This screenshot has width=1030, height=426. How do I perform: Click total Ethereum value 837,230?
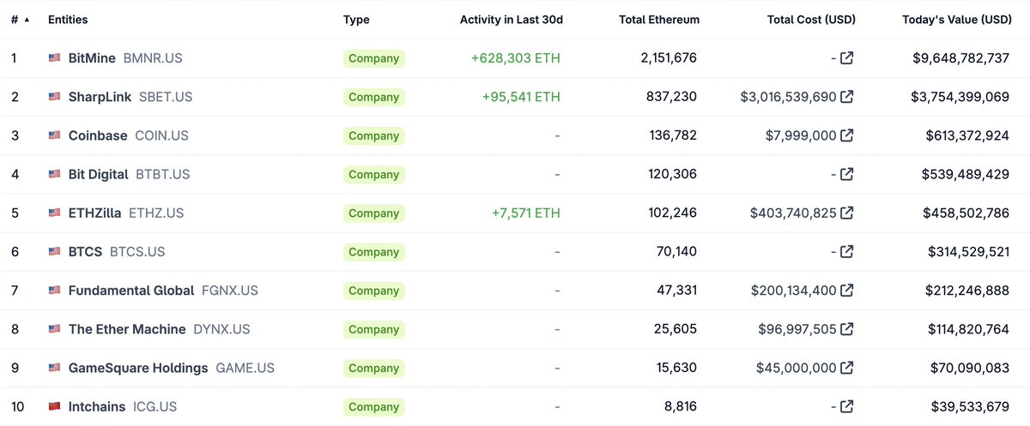coord(671,97)
